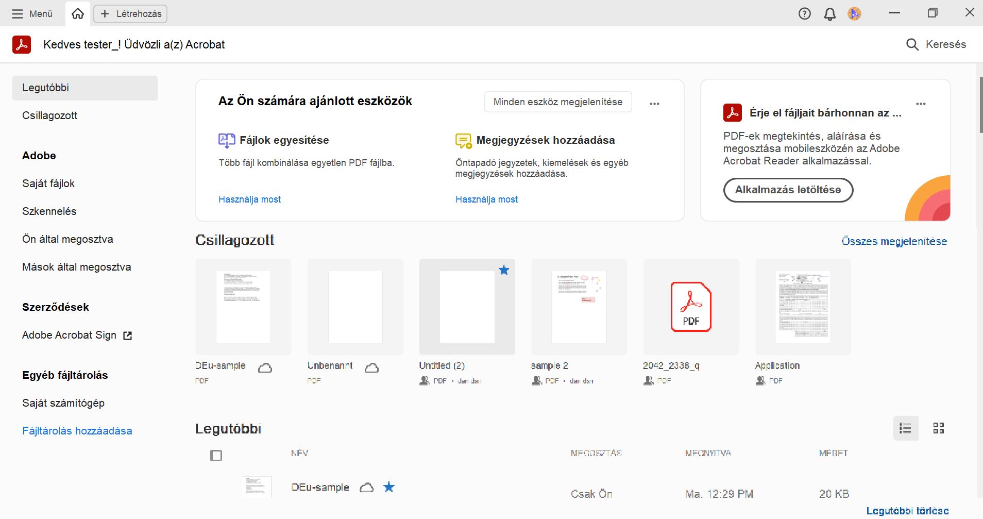Toggle the star in DEu-sample list row
Viewport: 983px width, 519px height.
(389, 487)
